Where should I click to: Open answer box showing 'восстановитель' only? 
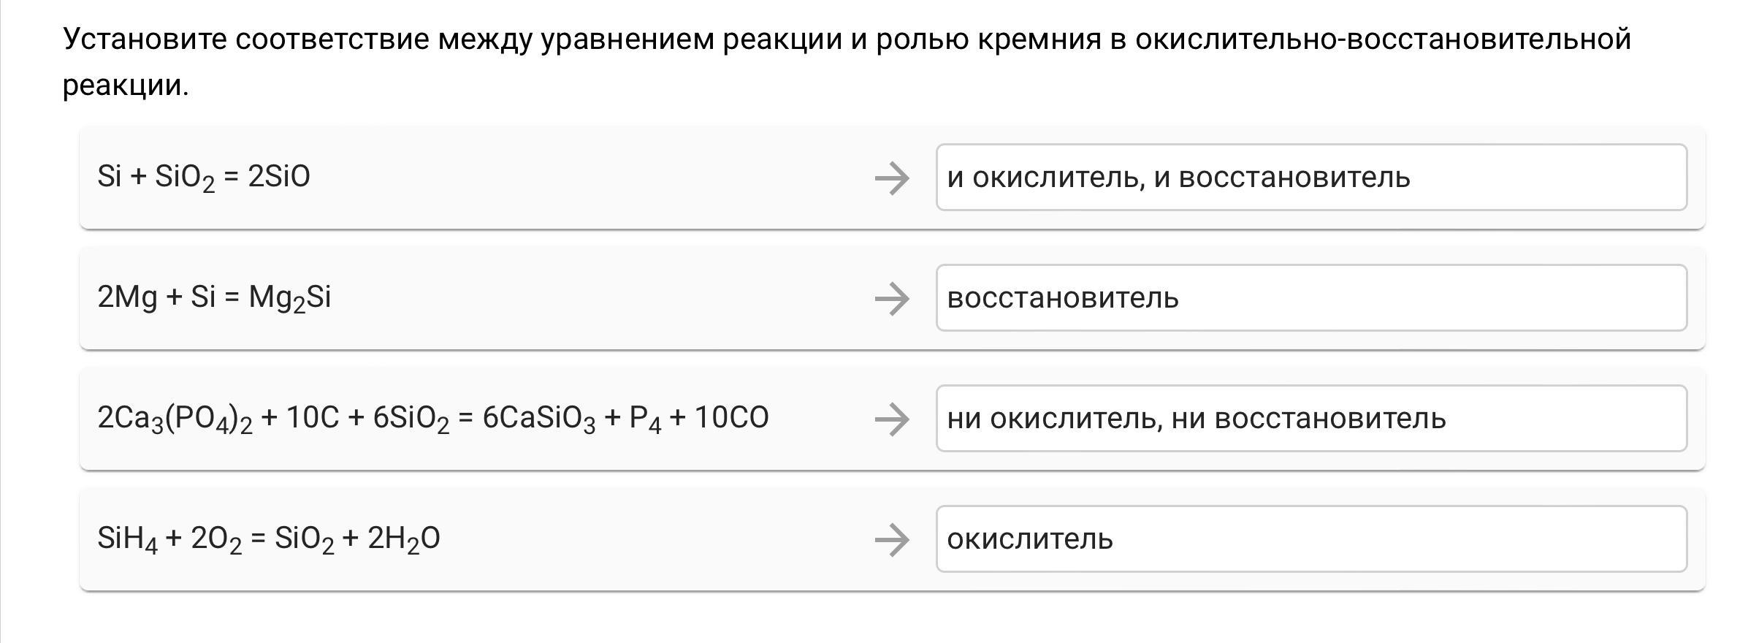(x=1310, y=298)
